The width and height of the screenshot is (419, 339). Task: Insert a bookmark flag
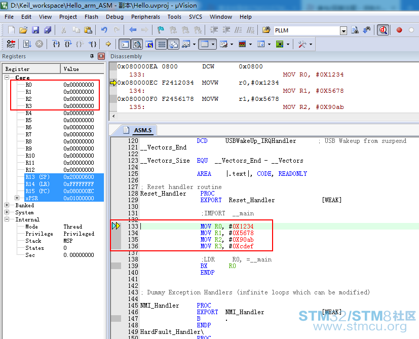161,30
